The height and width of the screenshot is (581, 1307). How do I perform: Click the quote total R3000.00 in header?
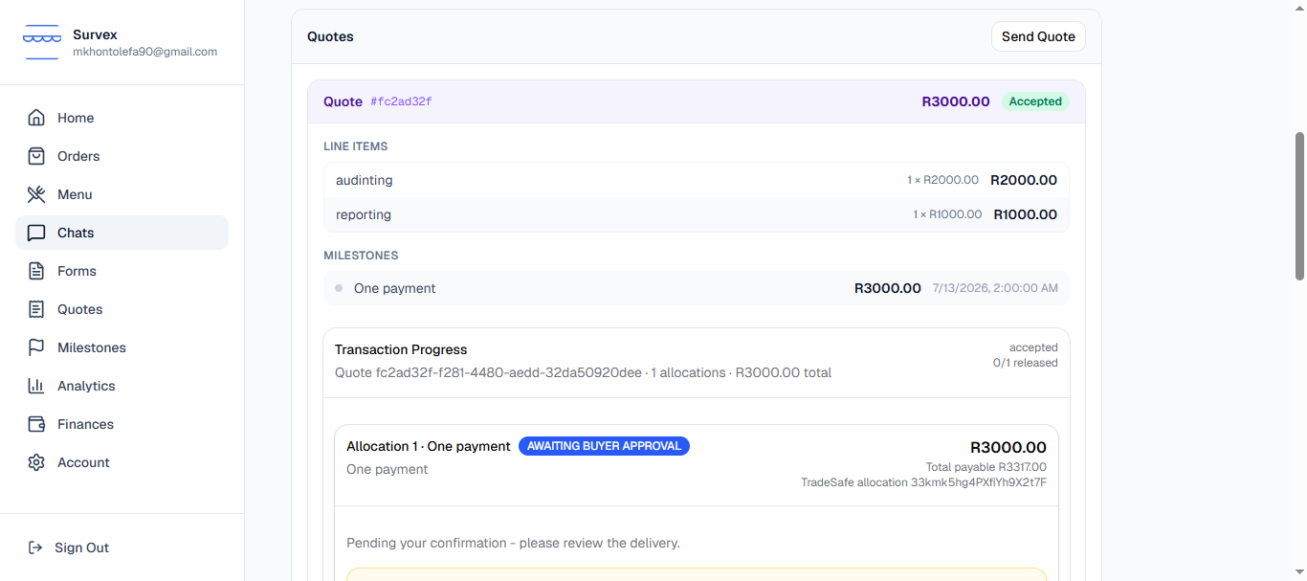pos(956,101)
